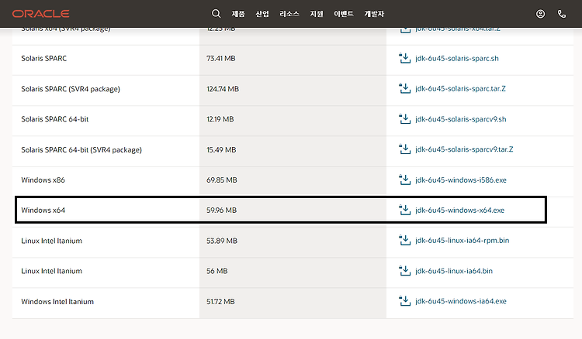Screen dimensions: 582x339
Task: Click download icon for jdk-6u45-windows-ia64.exe
Action: tap(404, 301)
